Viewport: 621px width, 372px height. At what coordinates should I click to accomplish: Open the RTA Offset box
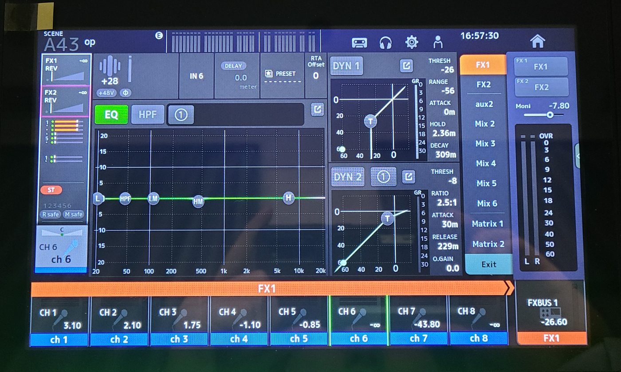(316, 76)
